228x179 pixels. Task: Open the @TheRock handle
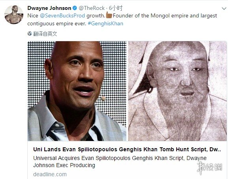[x=92, y=8]
